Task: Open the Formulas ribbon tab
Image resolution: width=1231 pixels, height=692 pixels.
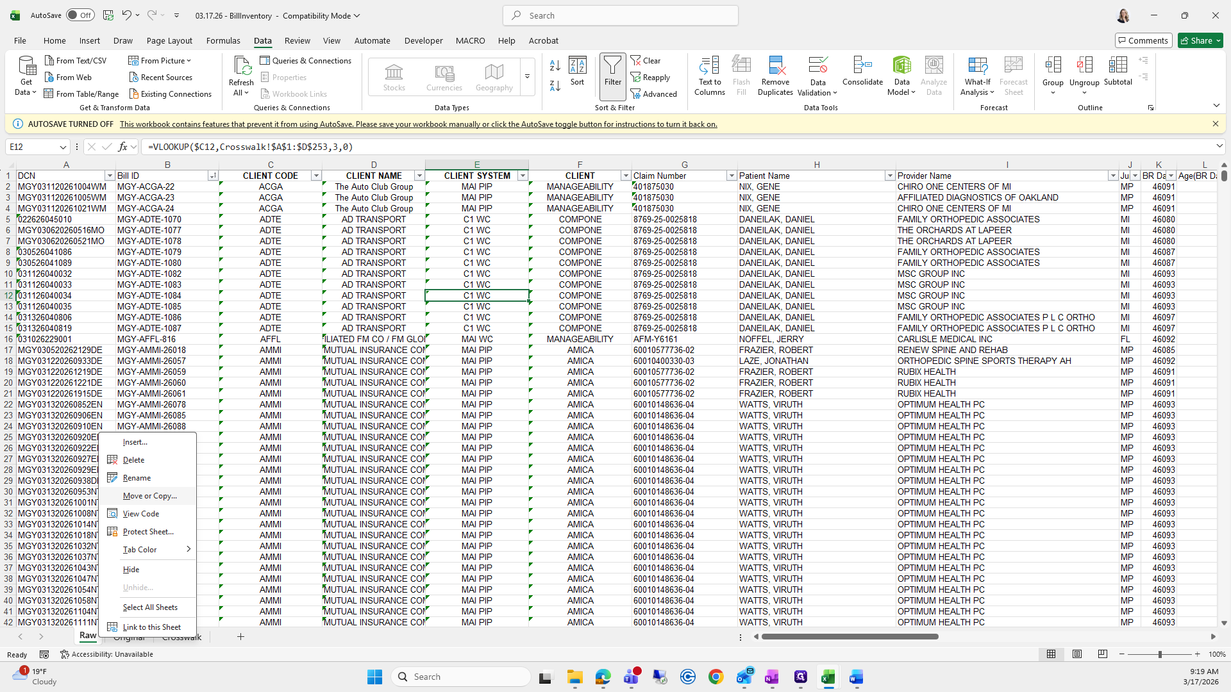Action: pos(223,40)
